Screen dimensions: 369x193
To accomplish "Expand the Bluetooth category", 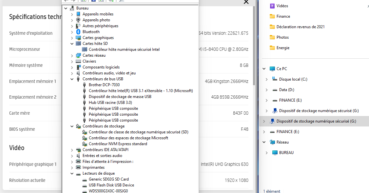I will pyautogui.click(x=72, y=32).
